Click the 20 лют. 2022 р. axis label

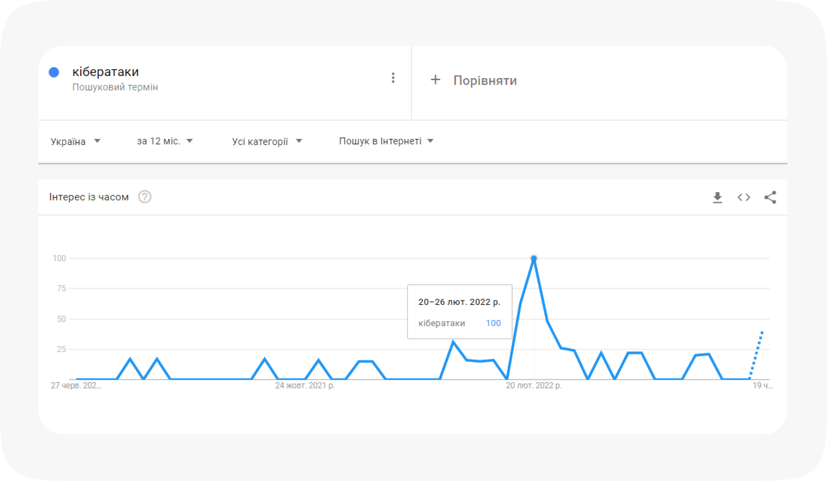tap(534, 386)
